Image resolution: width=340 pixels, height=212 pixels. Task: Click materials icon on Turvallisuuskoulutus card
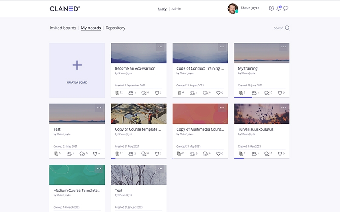[241, 153]
